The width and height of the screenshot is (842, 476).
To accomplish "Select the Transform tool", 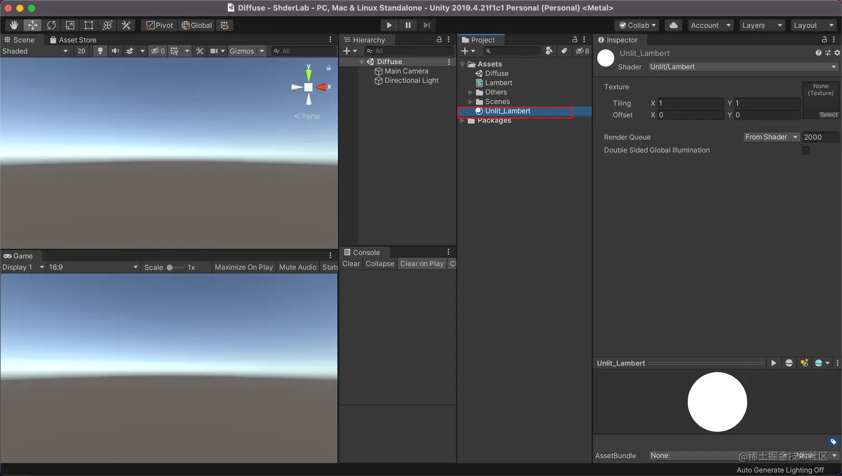I will pyautogui.click(x=107, y=25).
